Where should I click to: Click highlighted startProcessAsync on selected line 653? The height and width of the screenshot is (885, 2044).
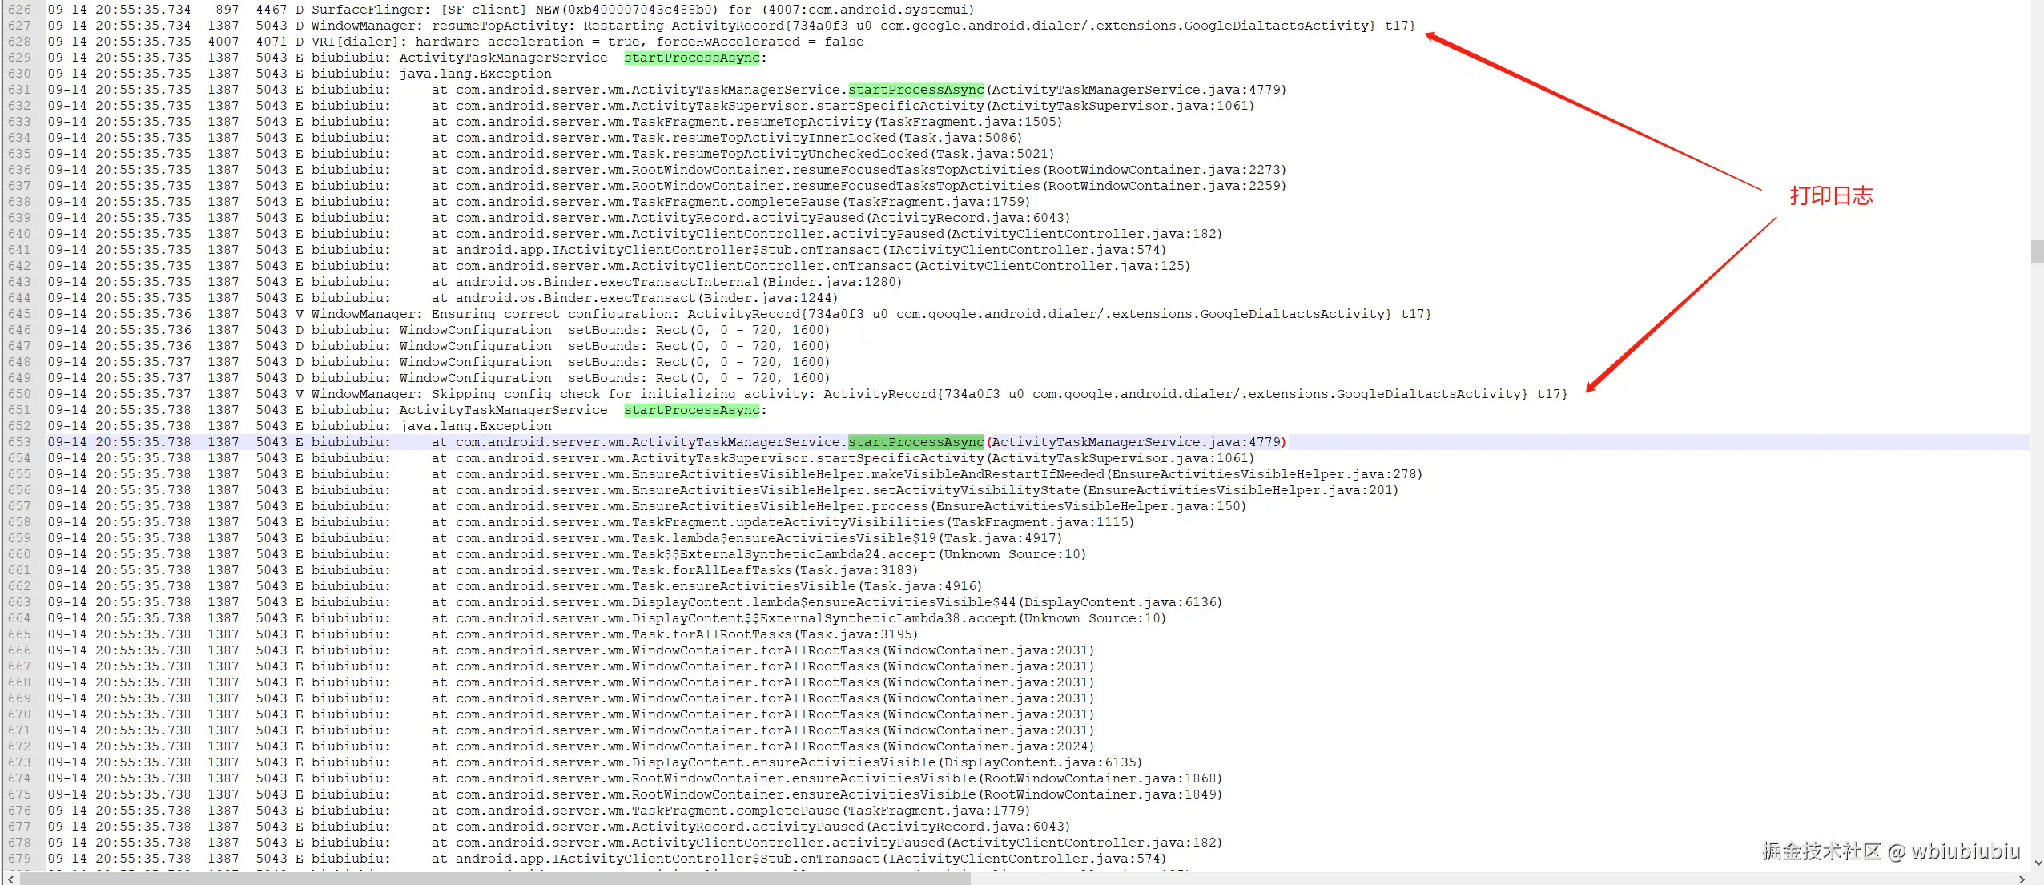coord(917,441)
